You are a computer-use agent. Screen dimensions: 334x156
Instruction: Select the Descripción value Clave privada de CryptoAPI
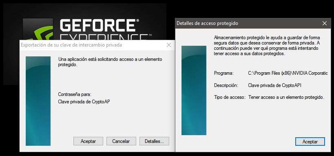coord(275,85)
